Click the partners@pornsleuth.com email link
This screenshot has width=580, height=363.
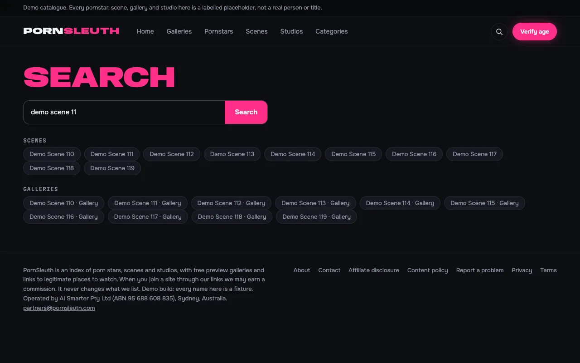(x=59, y=308)
